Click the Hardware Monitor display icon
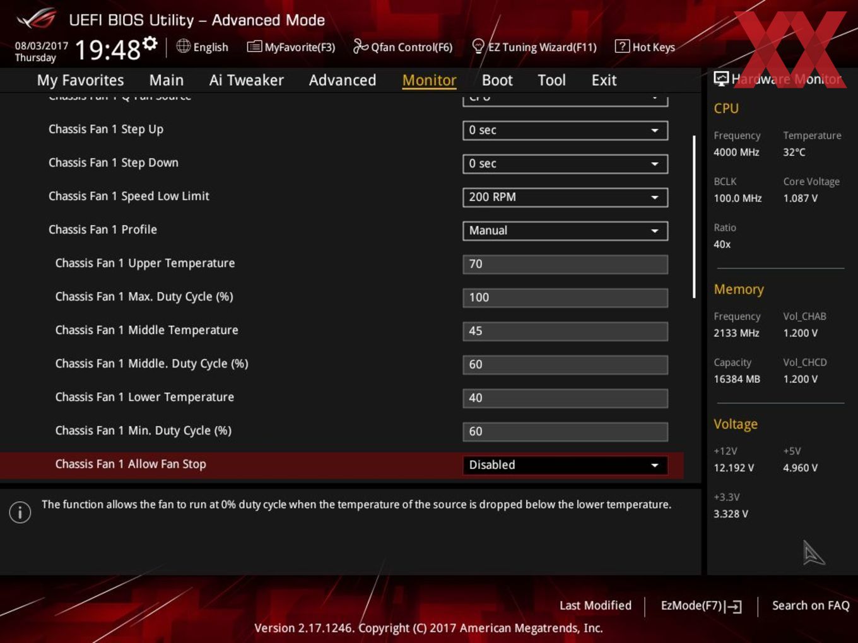Screen dimensions: 858x643 point(721,79)
